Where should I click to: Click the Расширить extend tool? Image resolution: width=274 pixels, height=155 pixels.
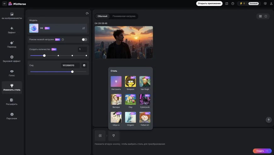pos(12,102)
